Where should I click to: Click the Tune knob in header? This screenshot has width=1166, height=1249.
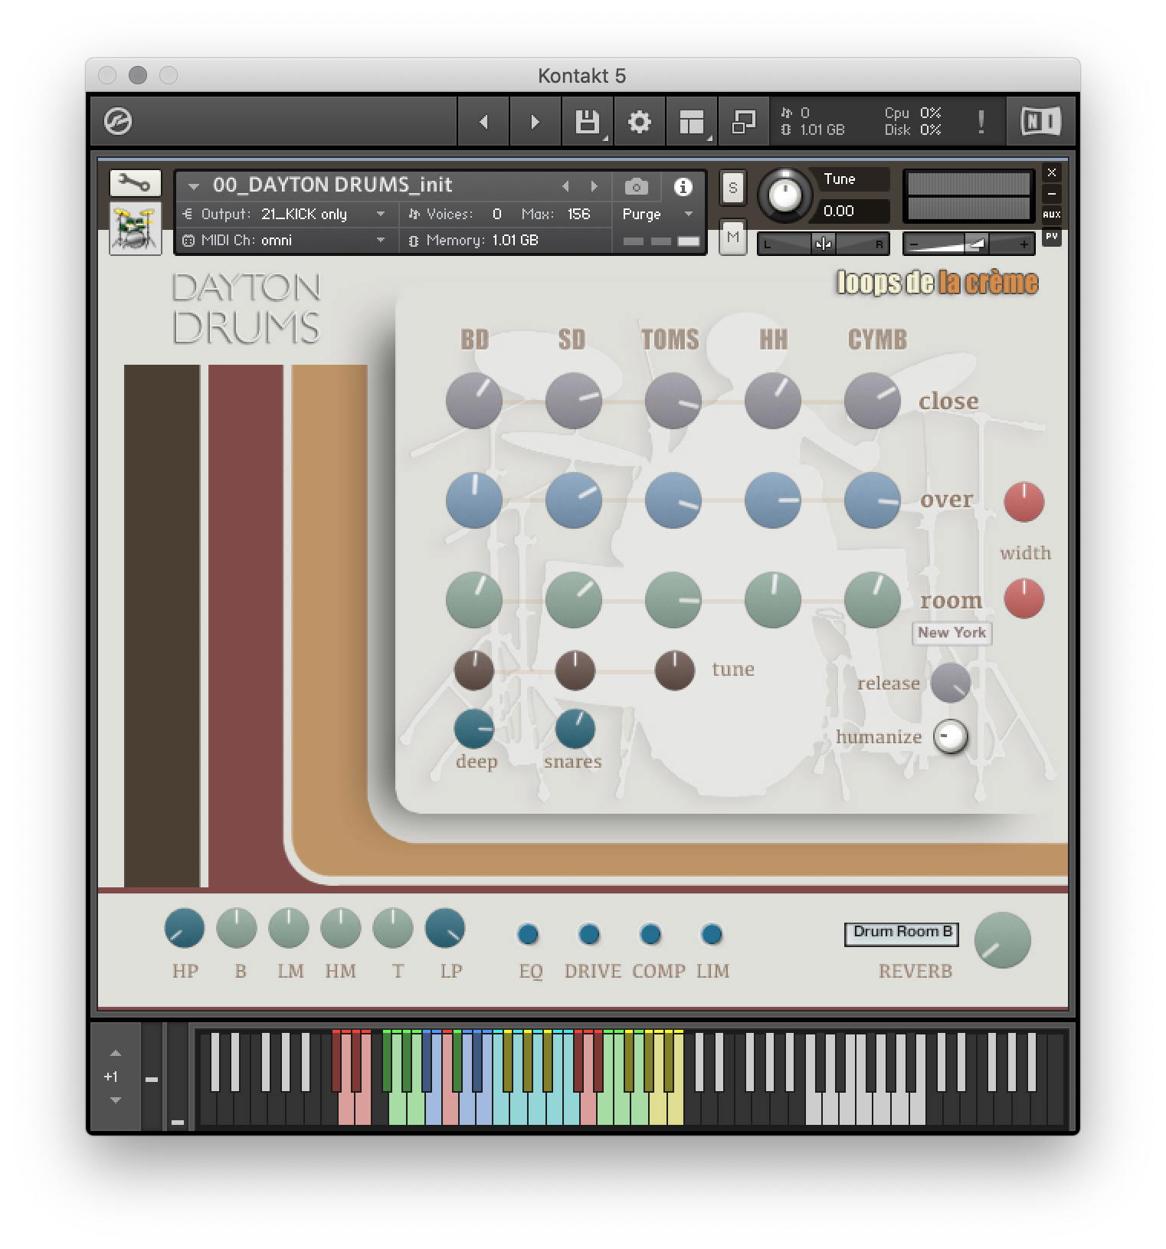784,195
